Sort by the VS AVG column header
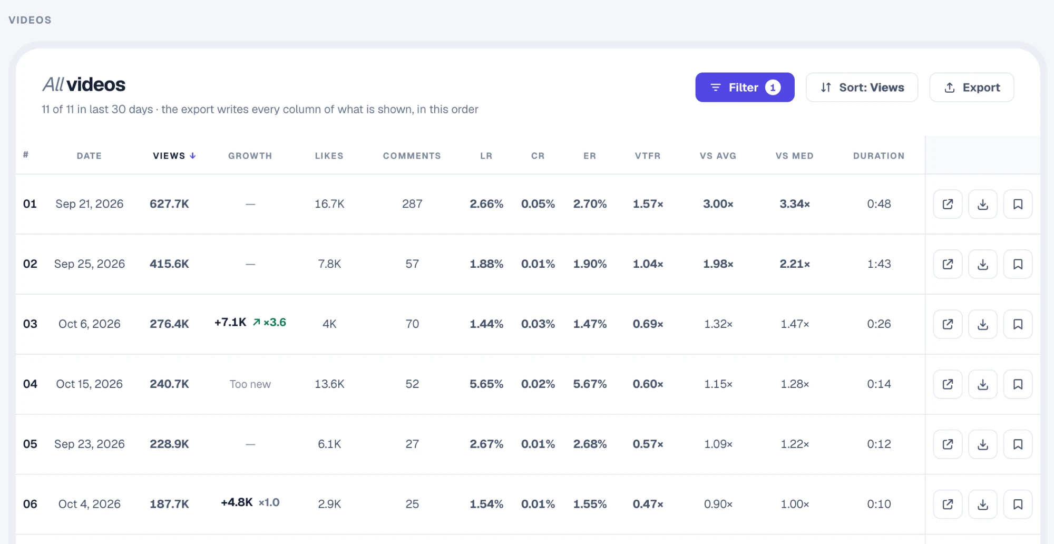This screenshot has height=544, width=1054. coord(718,156)
